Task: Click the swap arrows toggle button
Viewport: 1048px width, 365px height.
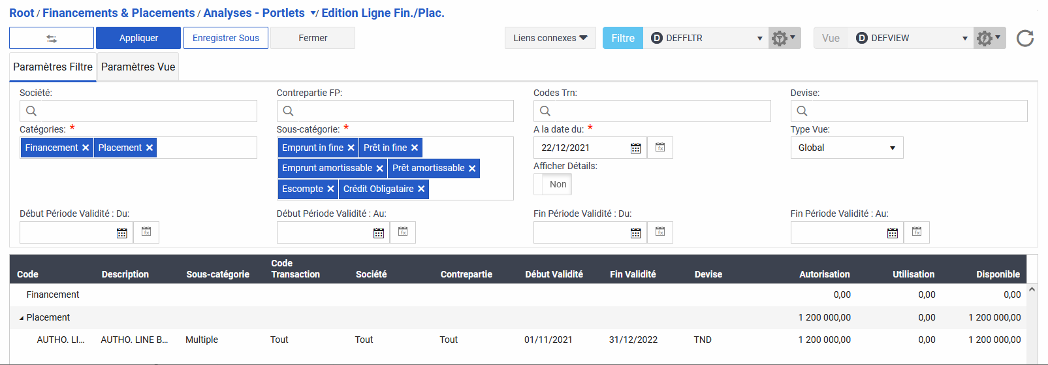Action: [52, 38]
